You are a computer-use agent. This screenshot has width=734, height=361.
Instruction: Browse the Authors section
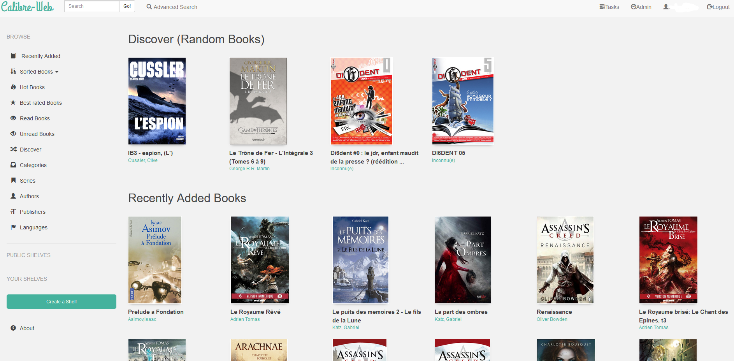(x=29, y=196)
